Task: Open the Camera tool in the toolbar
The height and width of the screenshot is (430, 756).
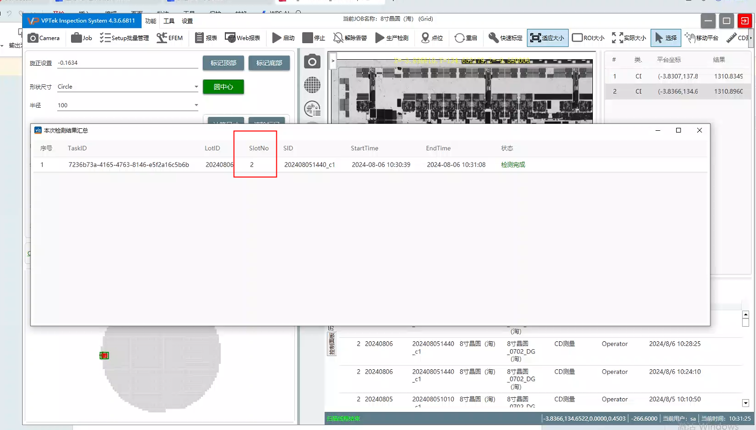Action: point(44,38)
